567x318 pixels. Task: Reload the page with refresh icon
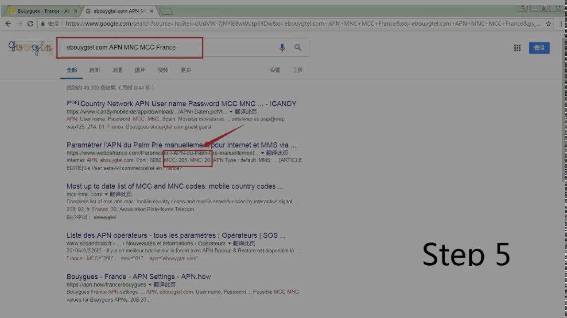(30, 23)
